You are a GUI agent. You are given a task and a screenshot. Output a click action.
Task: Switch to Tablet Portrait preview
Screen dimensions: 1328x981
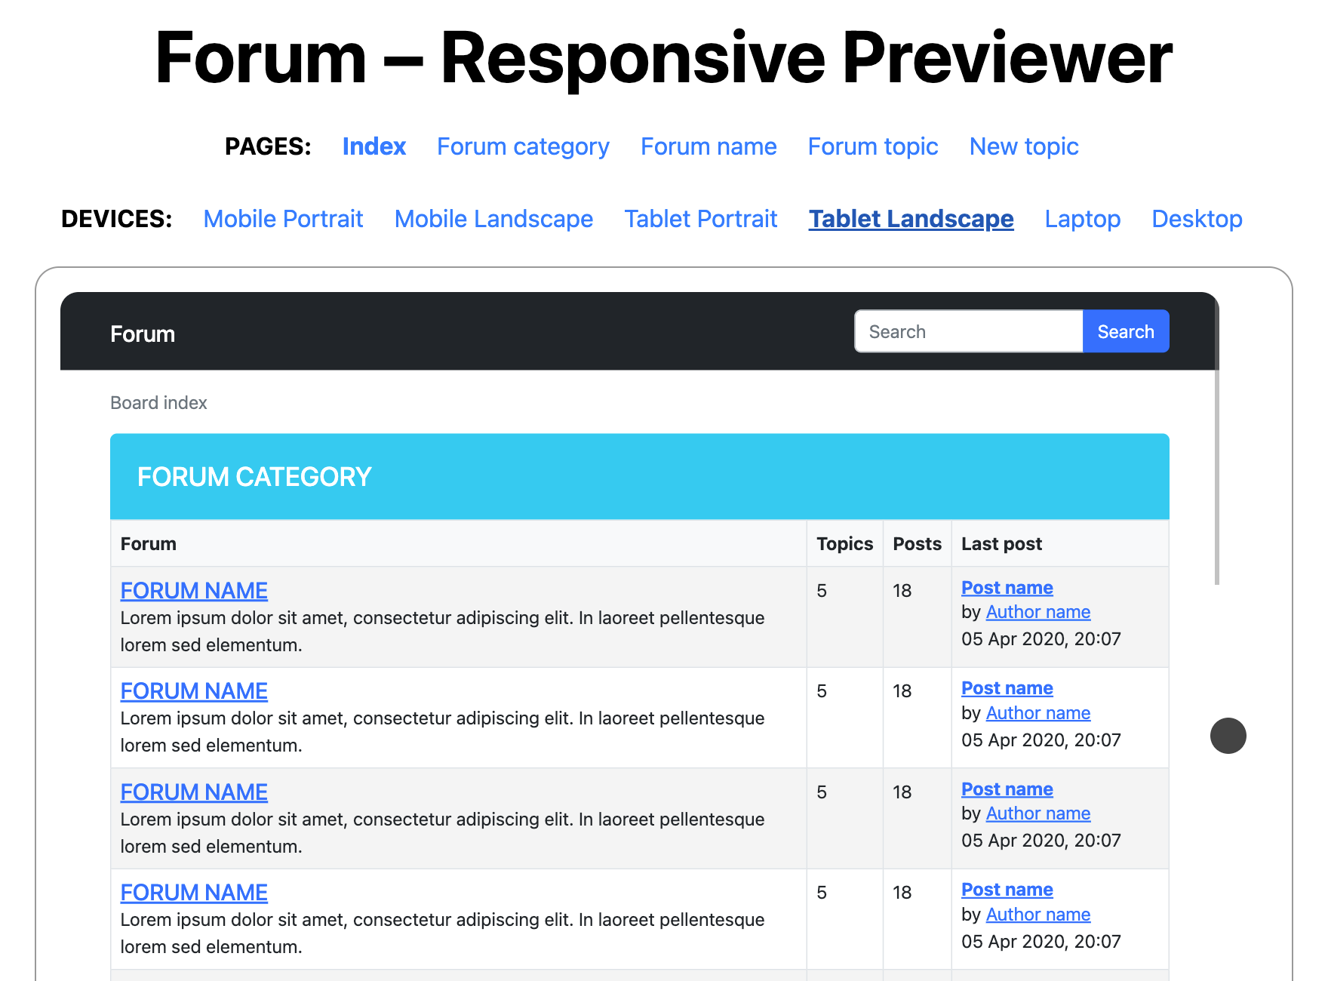pos(701,219)
